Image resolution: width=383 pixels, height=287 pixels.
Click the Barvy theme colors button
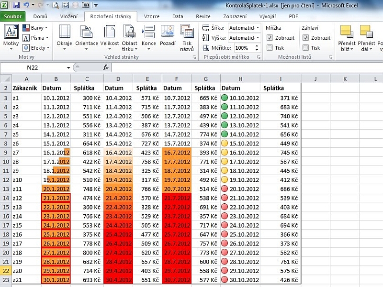point(34,28)
